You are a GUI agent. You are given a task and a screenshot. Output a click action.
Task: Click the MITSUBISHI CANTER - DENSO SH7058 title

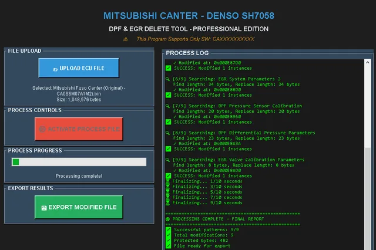coord(189,16)
